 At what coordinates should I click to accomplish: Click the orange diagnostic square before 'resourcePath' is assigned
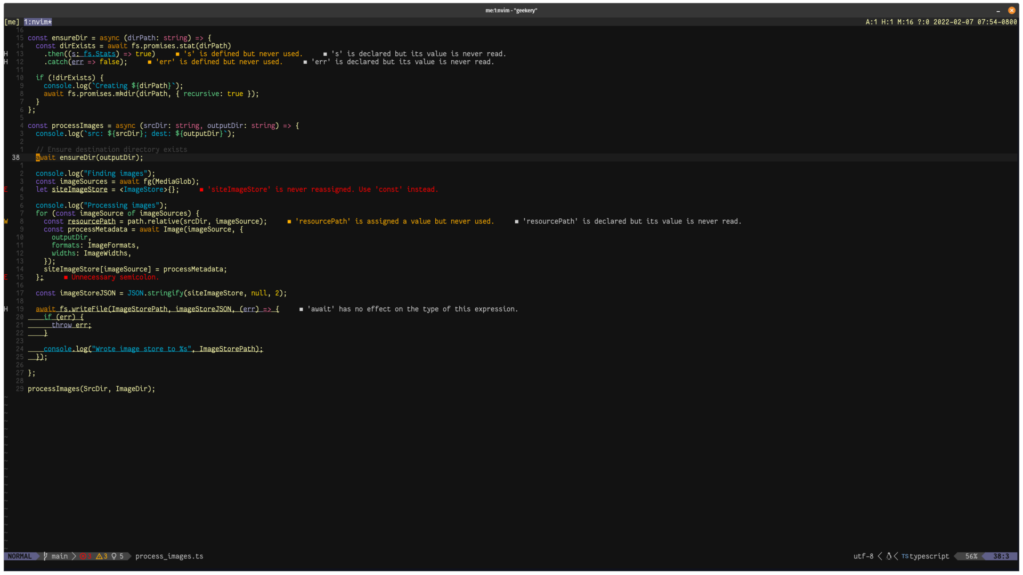tap(289, 221)
